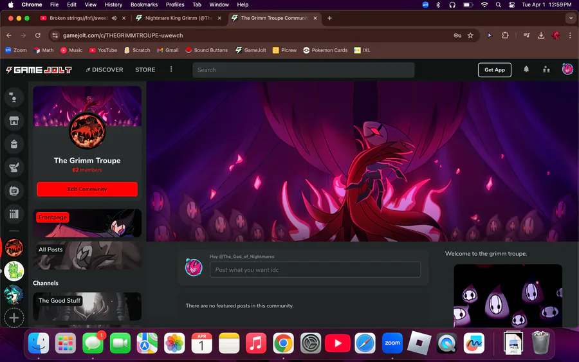This screenshot has height=362, width=579.
Task: Open the Scratch bookmark
Action: point(137,50)
